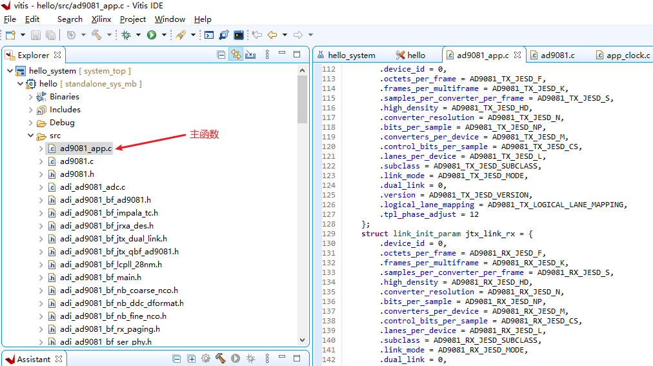This screenshot has height=366, width=653.
Task: Click the external tools pen icon
Action: tap(181, 35)
